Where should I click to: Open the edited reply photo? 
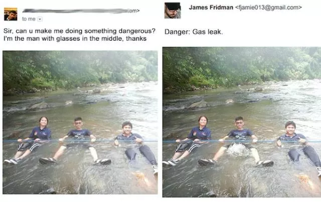tap(242, 122)
